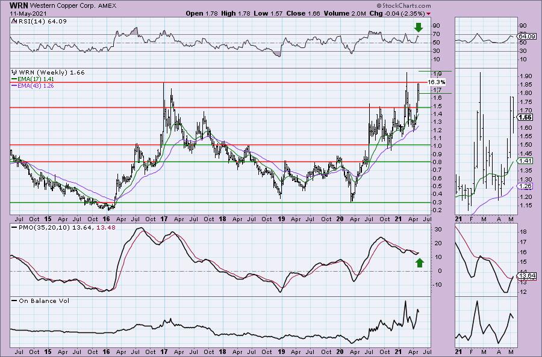Click the WRN ticker symbol in the header
Image resolution: width=542 pixels, height=357 pixels.
[18, 5]
